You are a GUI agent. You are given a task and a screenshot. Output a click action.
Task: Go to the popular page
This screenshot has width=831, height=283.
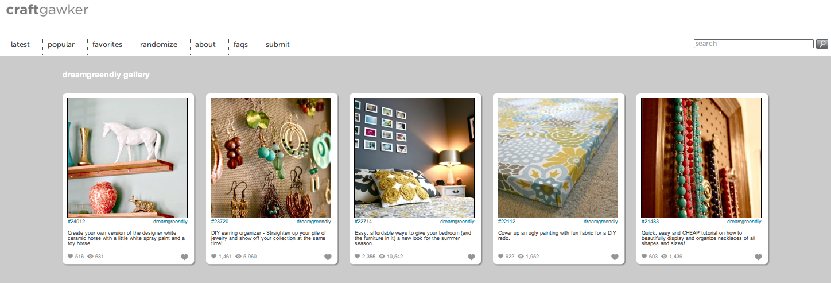(61, 44)
